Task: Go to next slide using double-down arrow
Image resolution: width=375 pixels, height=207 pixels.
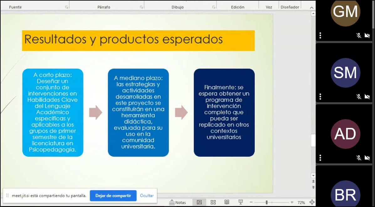Action: 313,187
